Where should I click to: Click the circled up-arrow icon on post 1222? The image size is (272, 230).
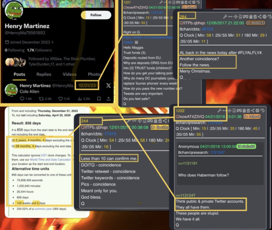point(258,111)
